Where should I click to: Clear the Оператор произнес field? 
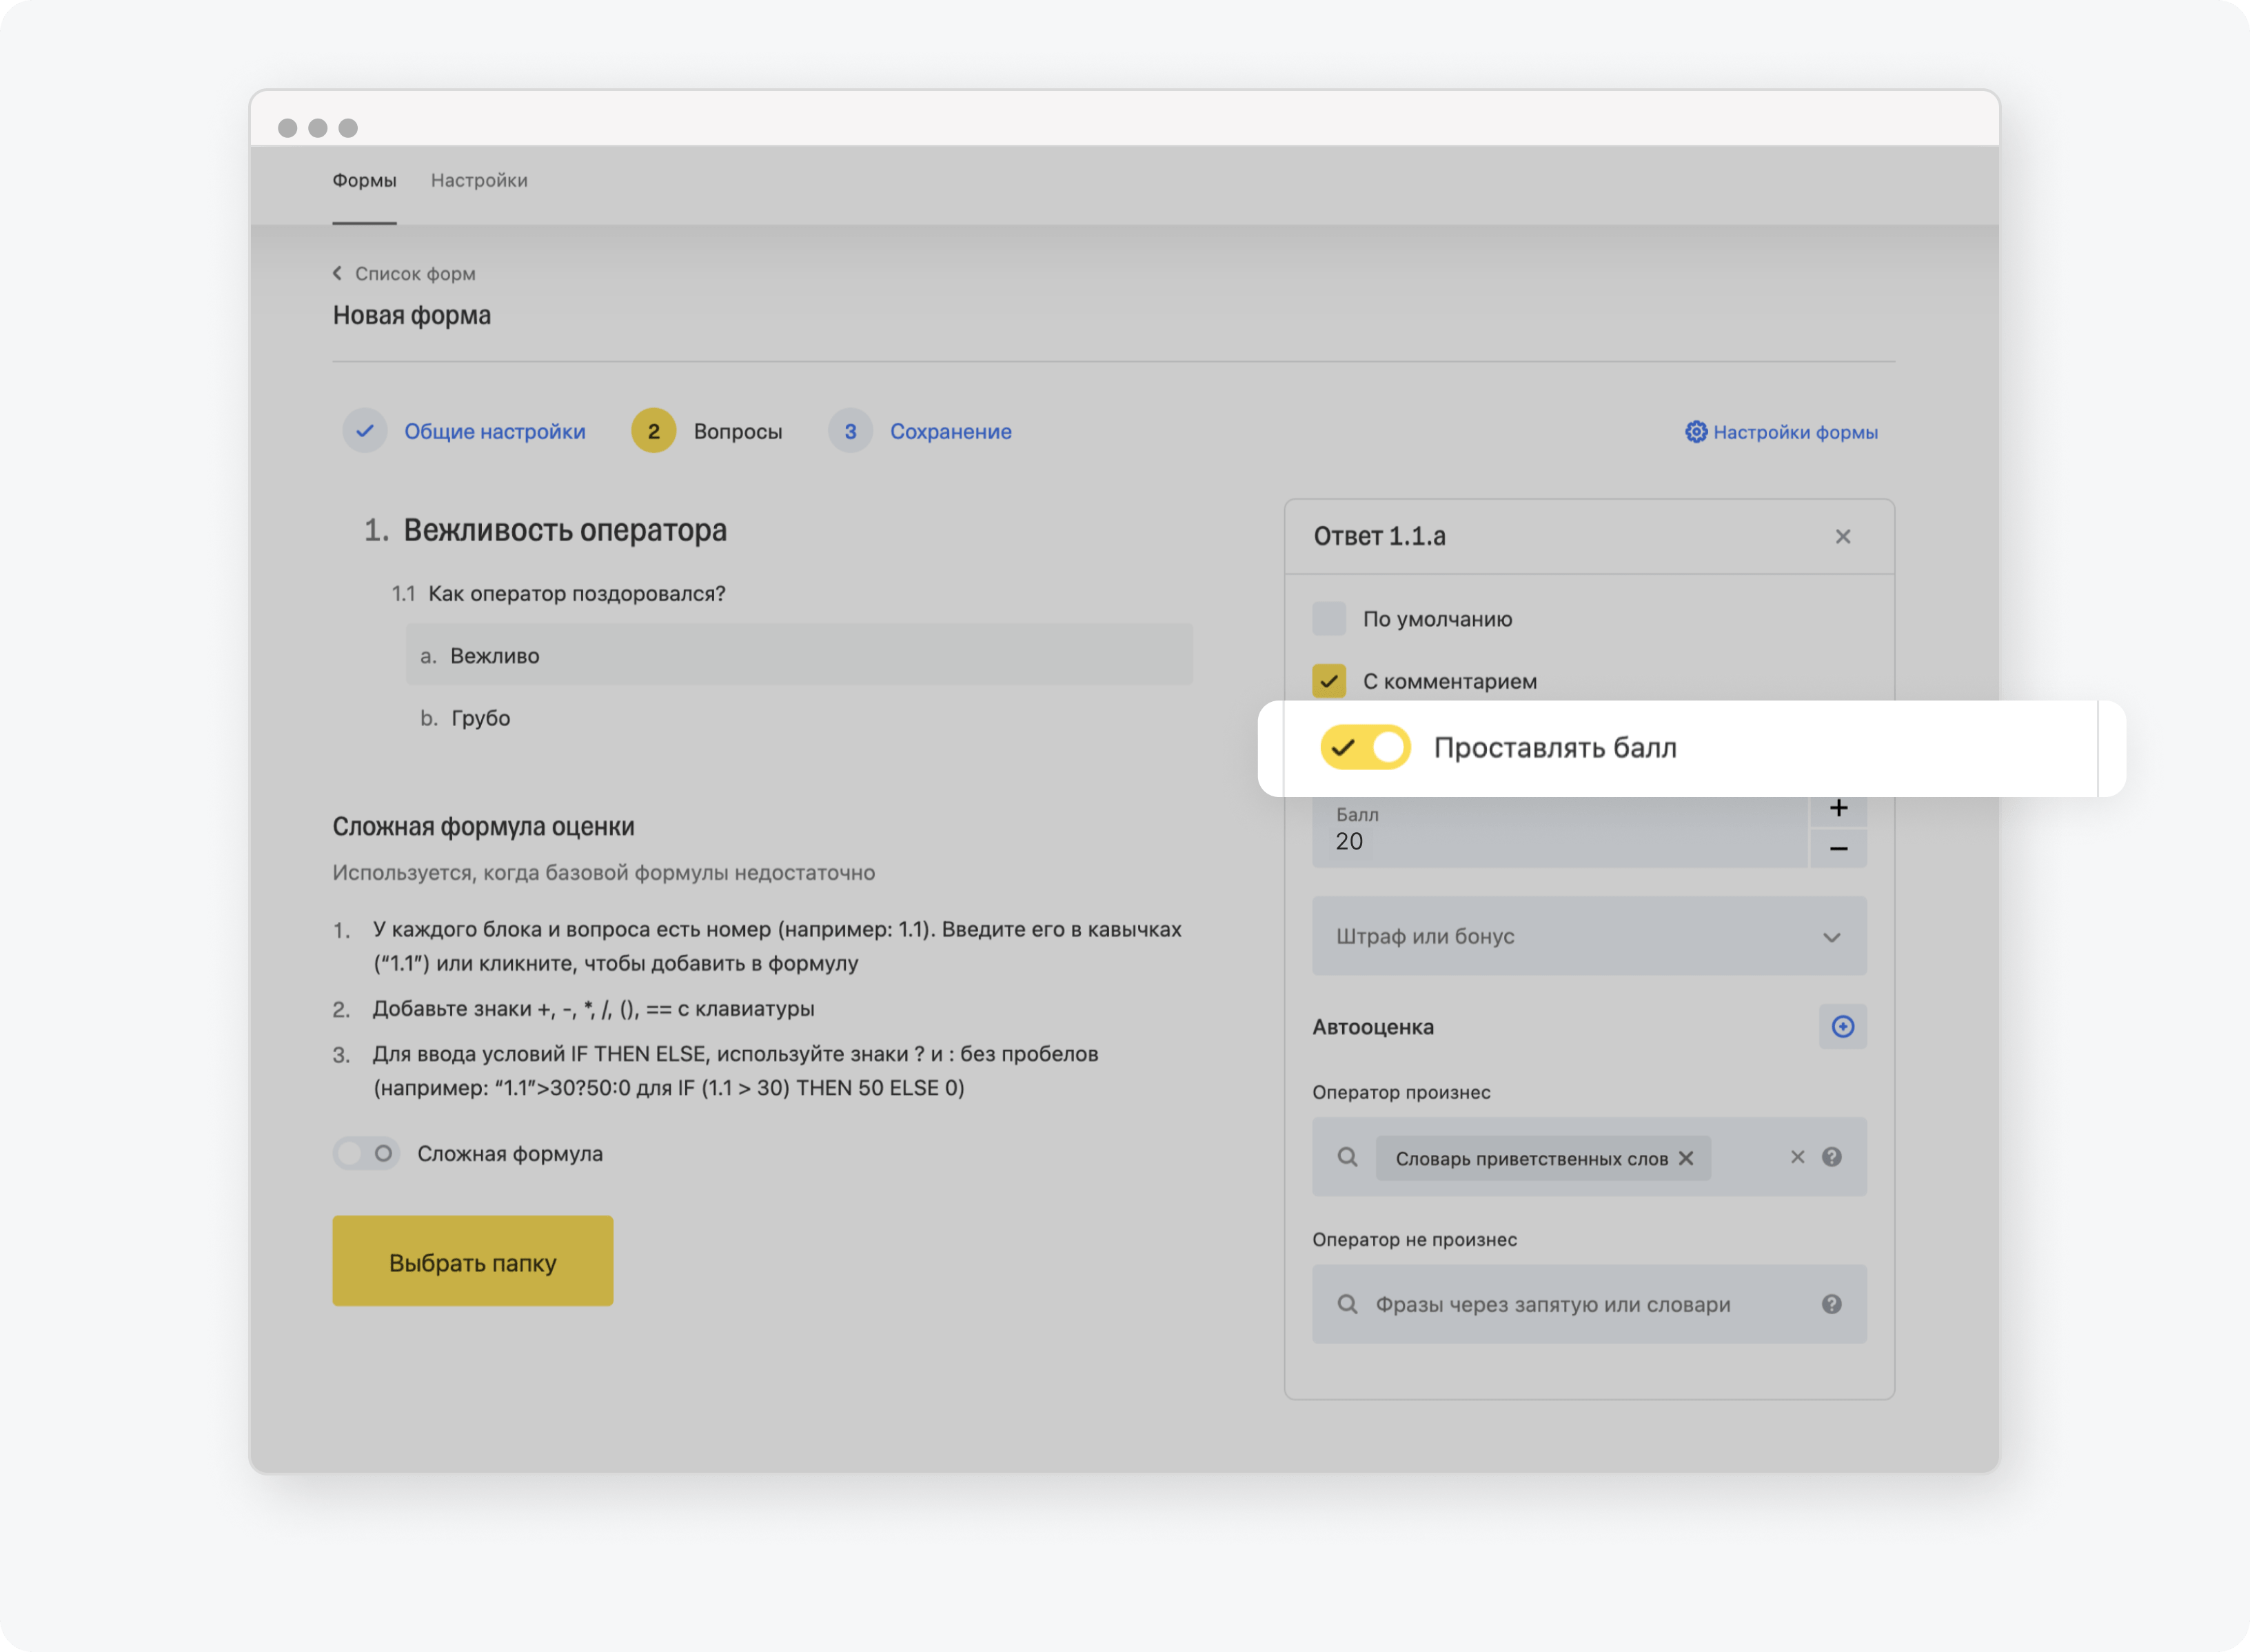(x=1797, y=1157)
